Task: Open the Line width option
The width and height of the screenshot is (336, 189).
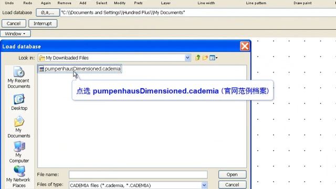Action: click(206, 3)
